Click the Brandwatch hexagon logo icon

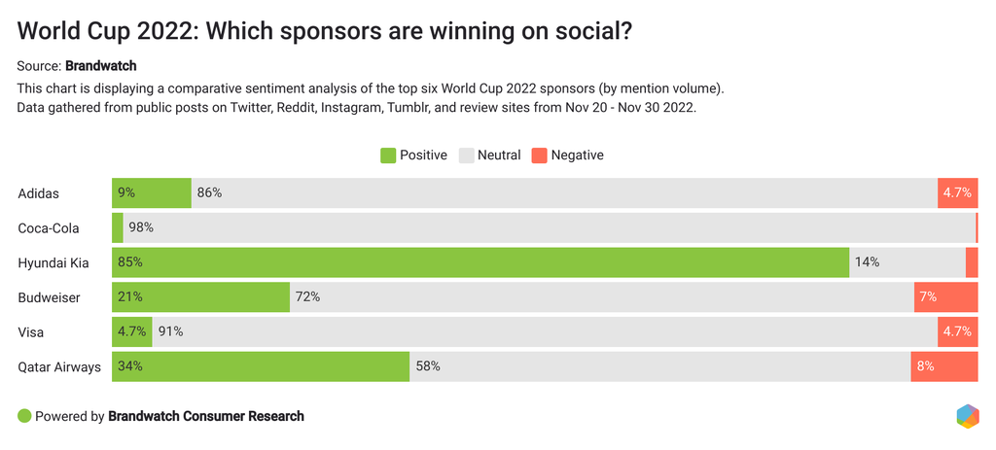(x=967, y=416)
